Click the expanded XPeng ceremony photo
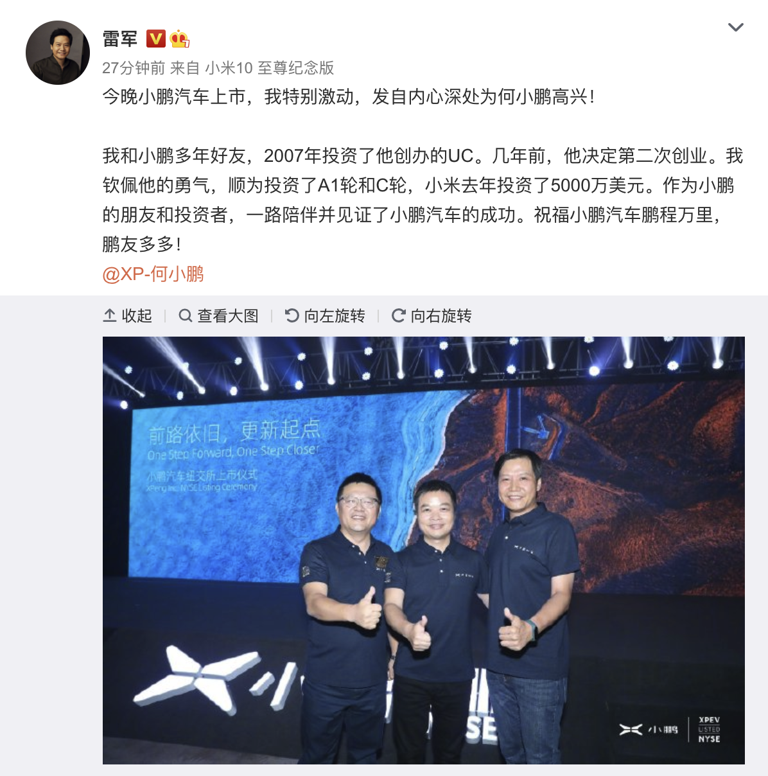Image resolution: width=768 pixels, height=776 pixels. (x=424, y=551)
